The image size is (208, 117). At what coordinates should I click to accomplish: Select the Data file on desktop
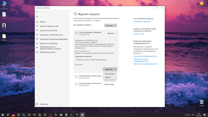click(4, 15)
